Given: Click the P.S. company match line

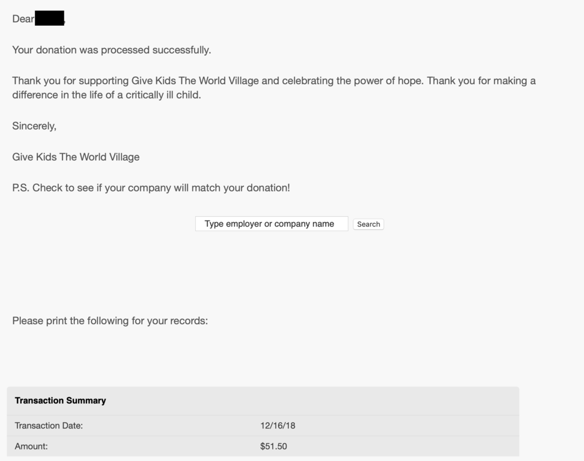Looking at the screenshot, I should coord(151,188).
